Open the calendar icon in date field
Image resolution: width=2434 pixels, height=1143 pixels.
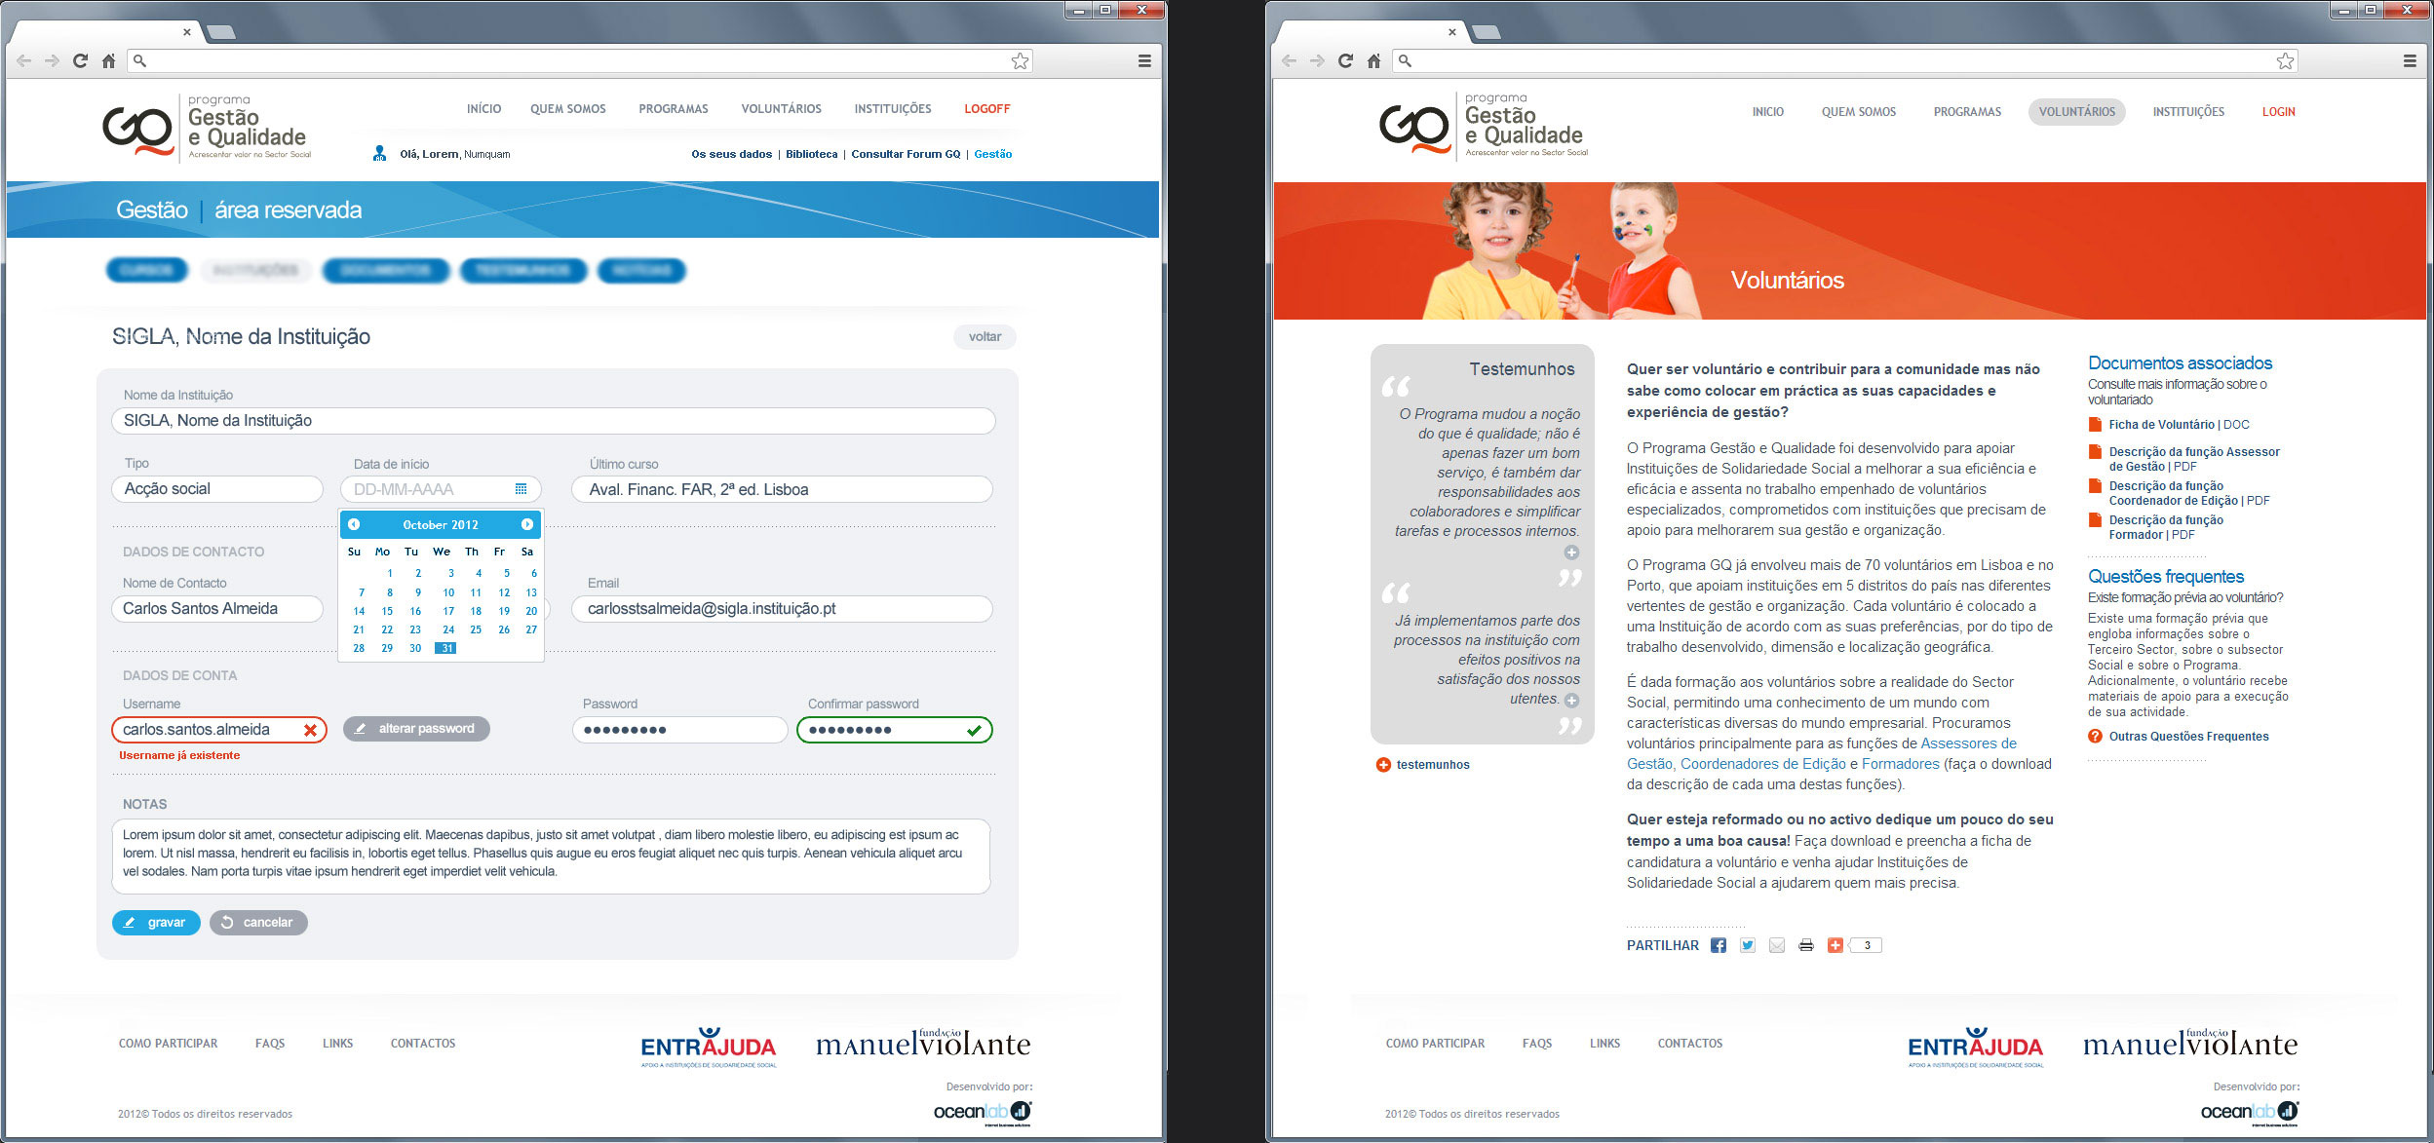point(521,489)
